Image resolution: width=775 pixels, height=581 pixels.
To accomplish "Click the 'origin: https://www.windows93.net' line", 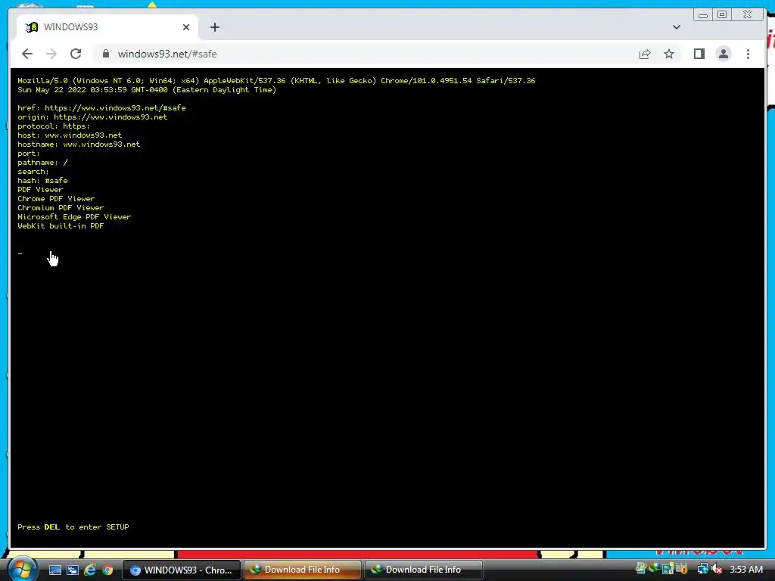I will [92, 117].
